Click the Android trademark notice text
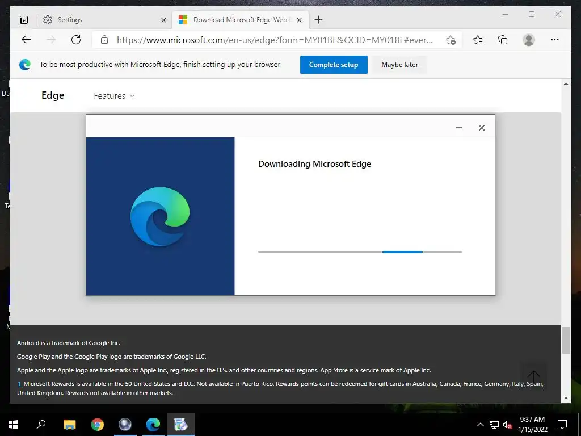 [69, 343]
